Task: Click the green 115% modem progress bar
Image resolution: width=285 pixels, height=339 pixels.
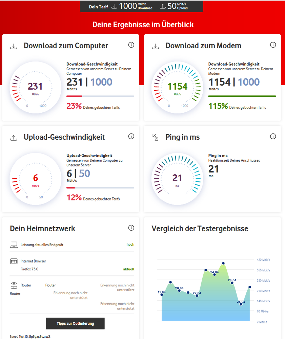Action: click(x=242, y=96)
